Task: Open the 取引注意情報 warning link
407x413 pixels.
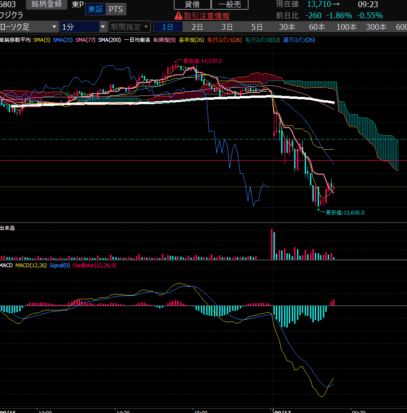Action: click(206, 16)
